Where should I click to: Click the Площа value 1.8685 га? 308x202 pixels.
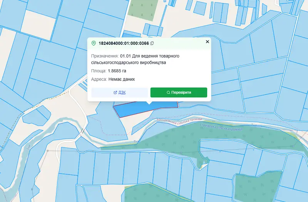[117, 71]
